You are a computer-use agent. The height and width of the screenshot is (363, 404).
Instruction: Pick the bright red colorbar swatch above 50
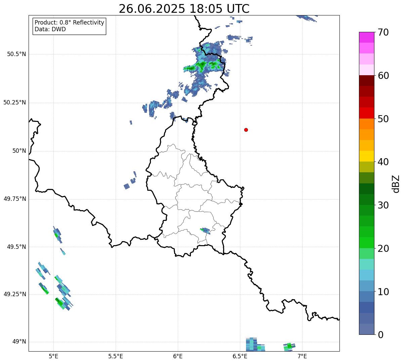click(366, 113)
